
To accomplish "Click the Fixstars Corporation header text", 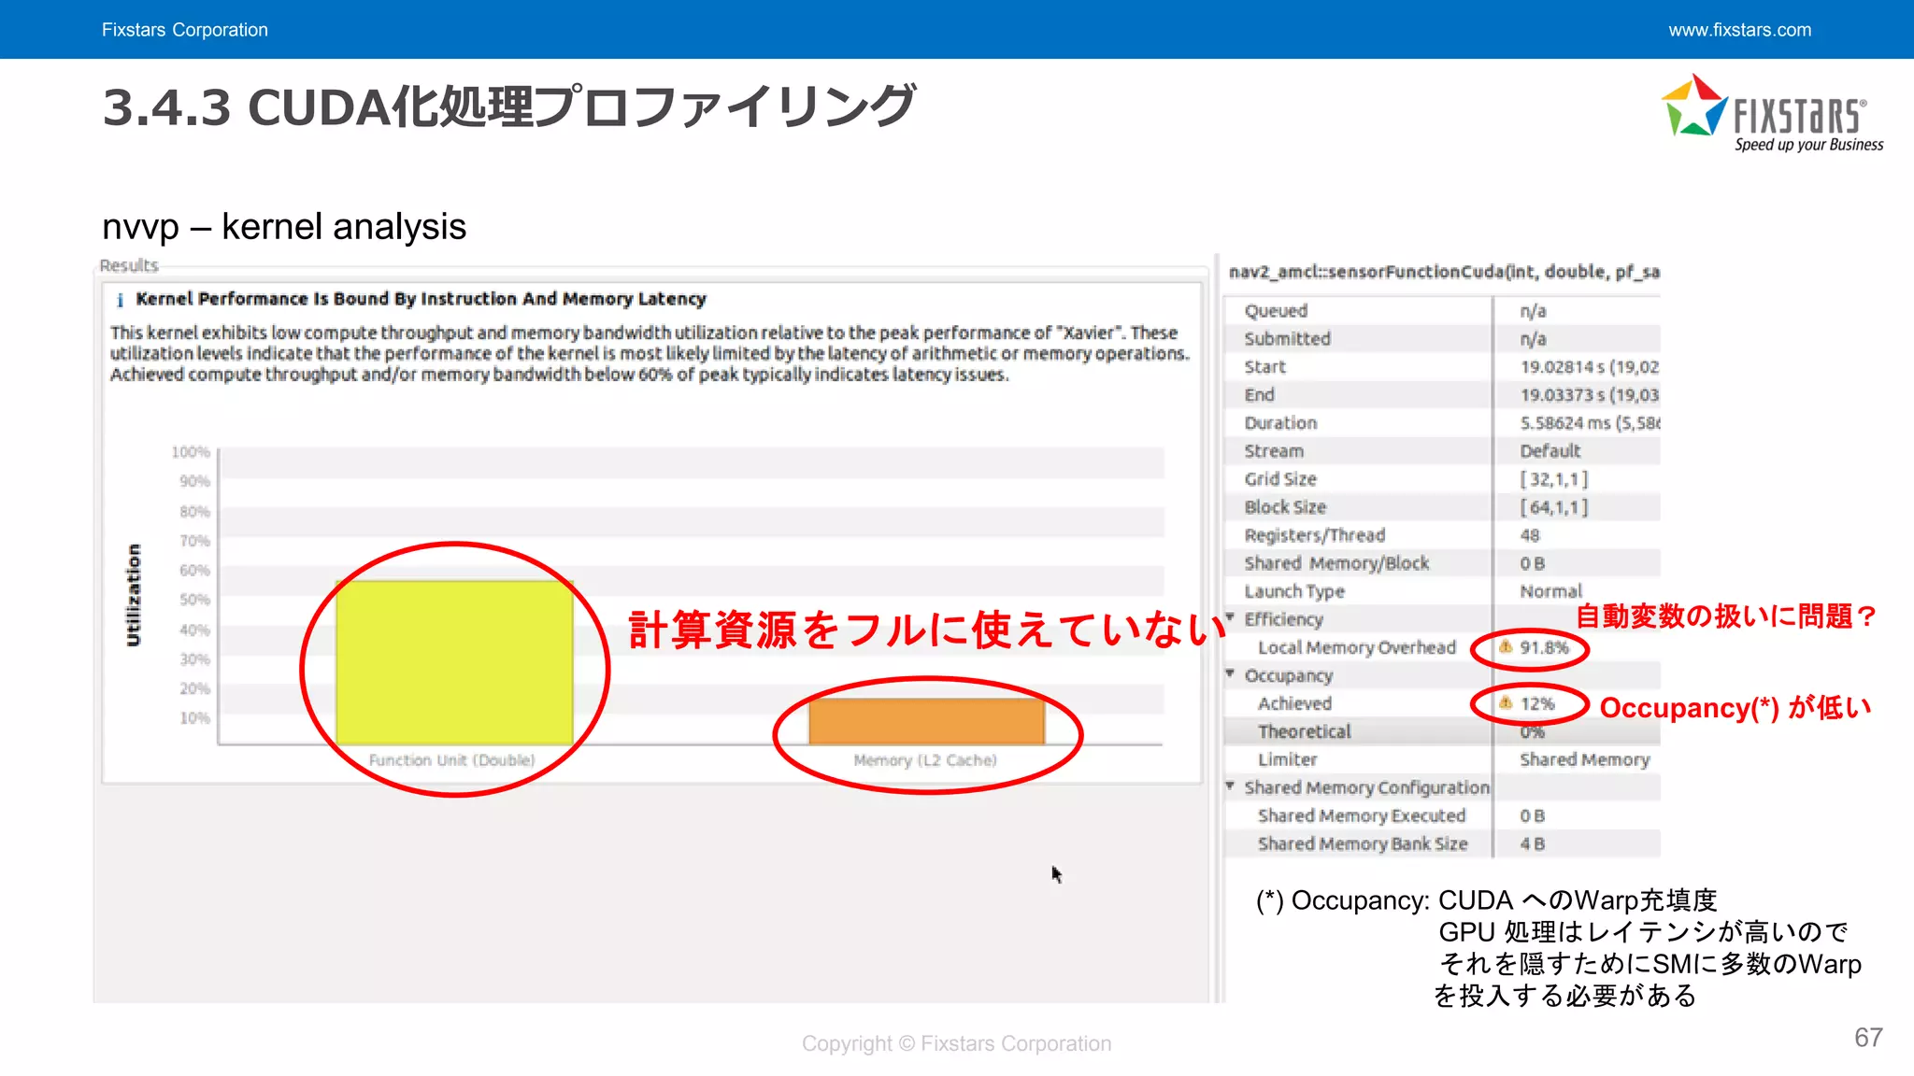I will (x=185, y=30).
